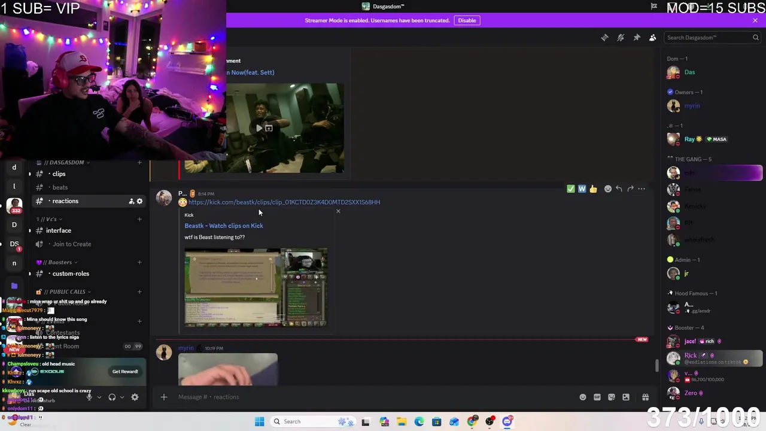Viewport: 766px width, 431px height.
Task: Play the video embed at top
Action: coord(259,128)
